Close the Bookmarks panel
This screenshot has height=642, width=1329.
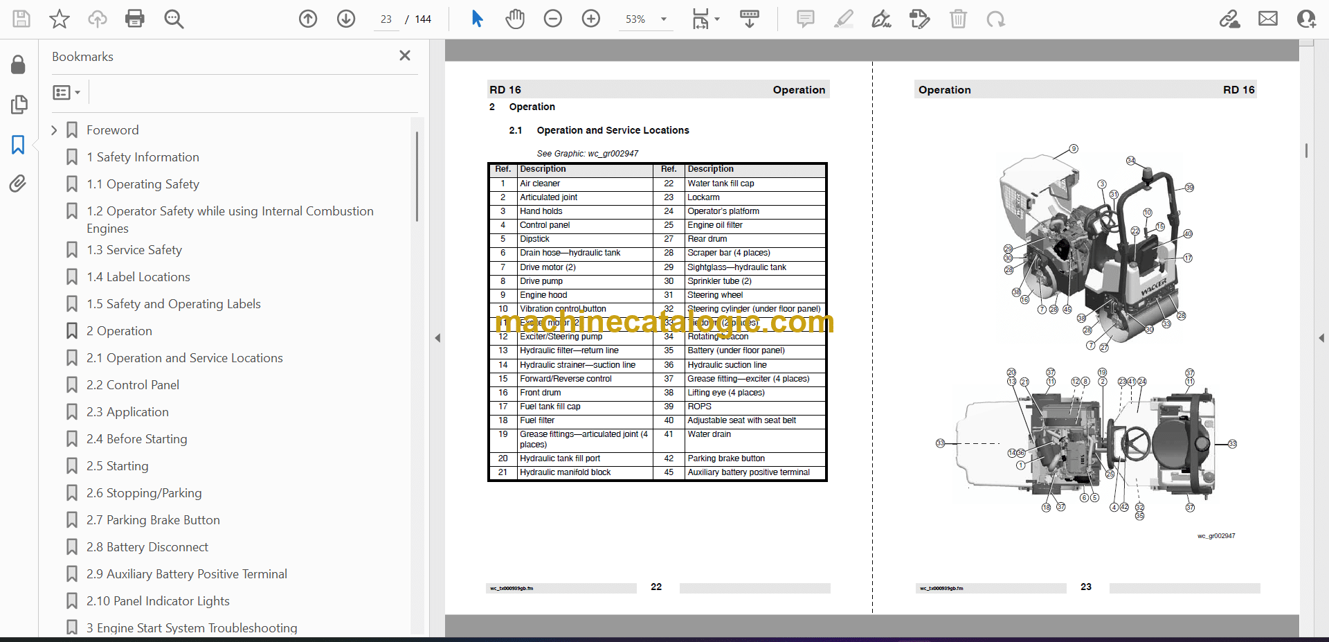coord(405,55)
